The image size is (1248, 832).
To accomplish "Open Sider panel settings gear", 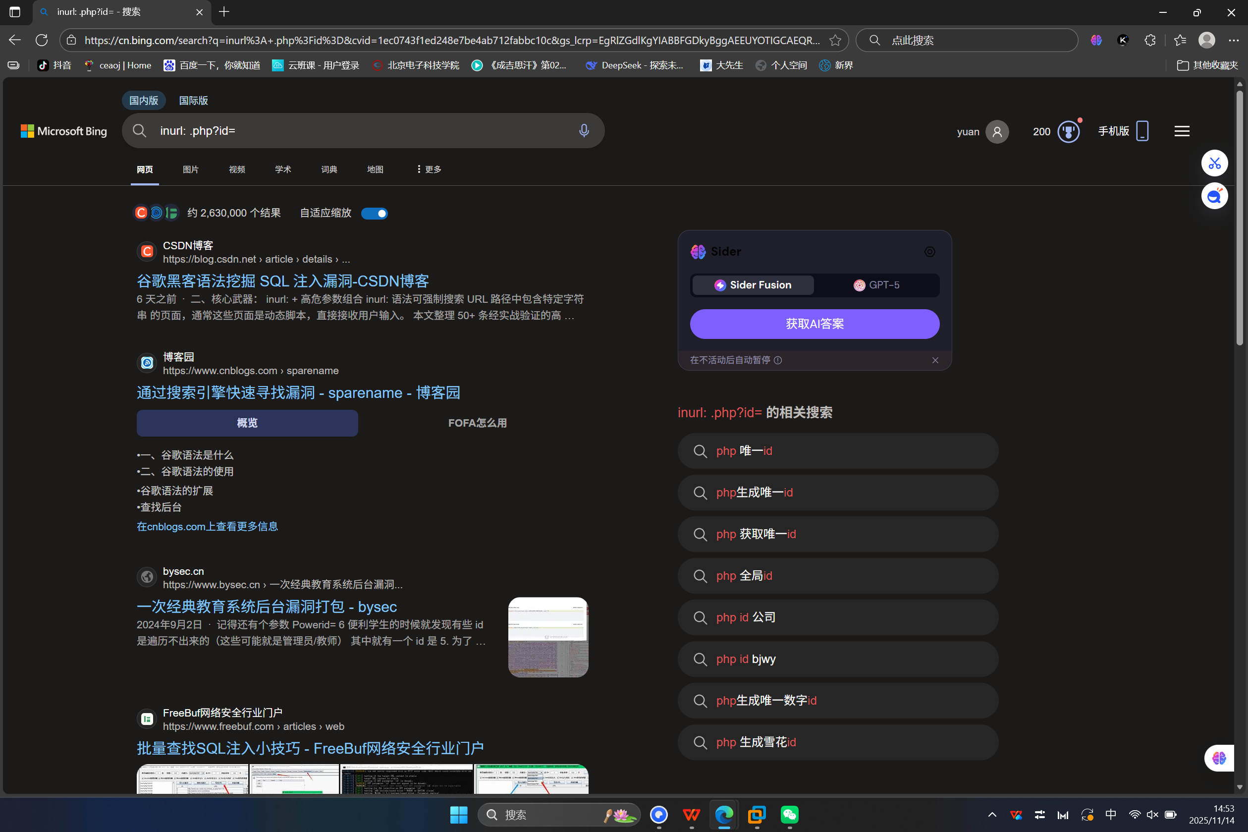I will 930,252.
